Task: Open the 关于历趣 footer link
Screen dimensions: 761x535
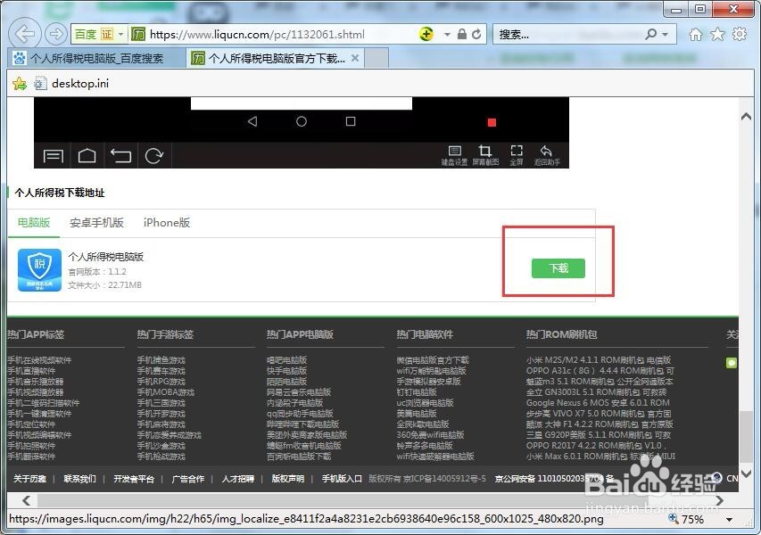Action: click(29, 479)
